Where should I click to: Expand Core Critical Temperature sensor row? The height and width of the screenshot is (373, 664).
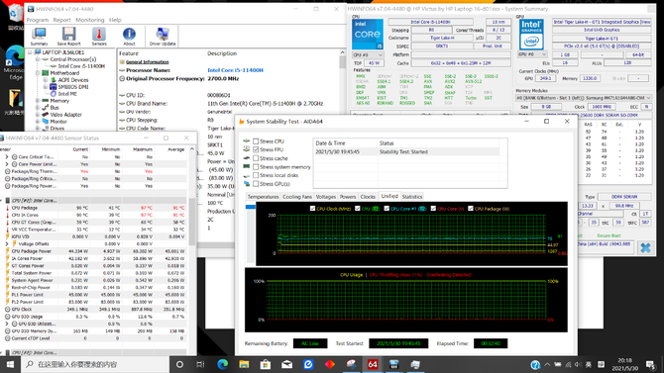7,157
